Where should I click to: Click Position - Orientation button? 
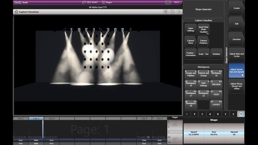pos(191,54)
